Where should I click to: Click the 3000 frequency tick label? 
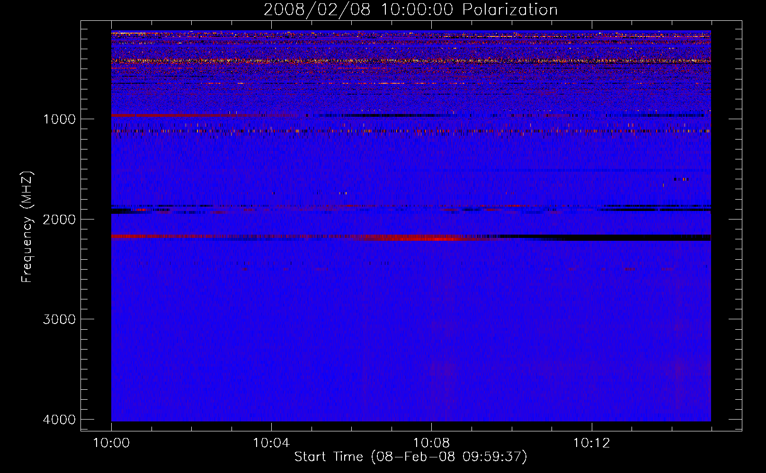point(59,319)
